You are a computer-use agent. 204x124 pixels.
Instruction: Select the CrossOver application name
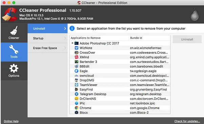(x=87, y=53)
